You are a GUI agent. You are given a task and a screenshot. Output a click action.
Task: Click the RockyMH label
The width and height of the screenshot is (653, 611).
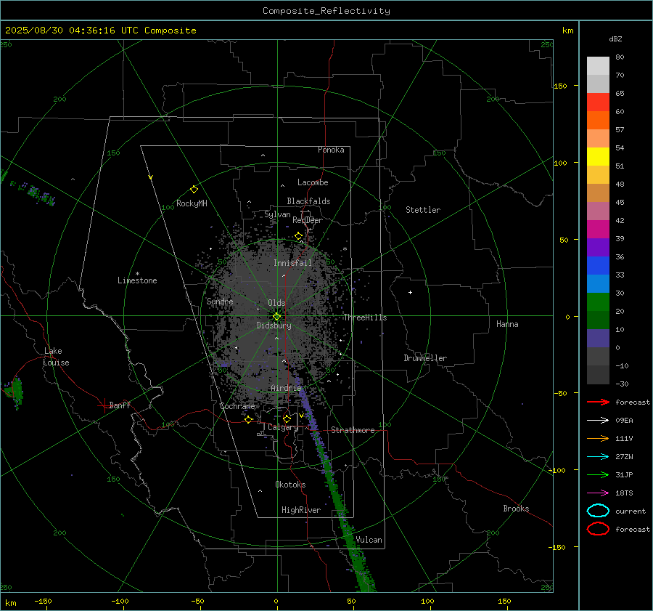click(x=192, y=203)
